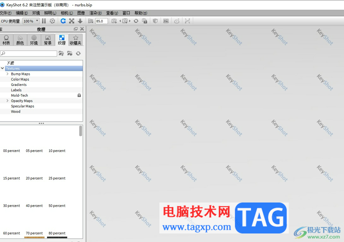Viewport: 344px width, 242px height.
Task: Open the 相机(C) menu
Action: click(67, 13)
